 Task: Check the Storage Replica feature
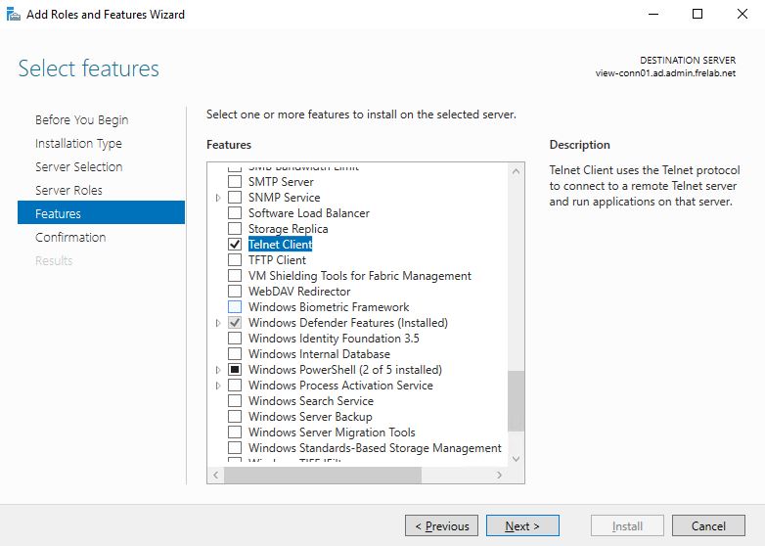[x=234, y=229]
